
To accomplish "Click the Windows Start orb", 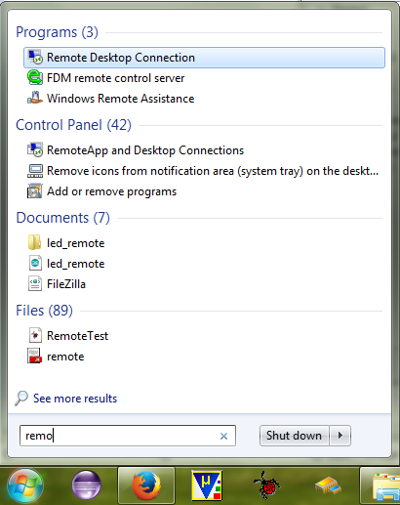I will [x=25, y=485].
